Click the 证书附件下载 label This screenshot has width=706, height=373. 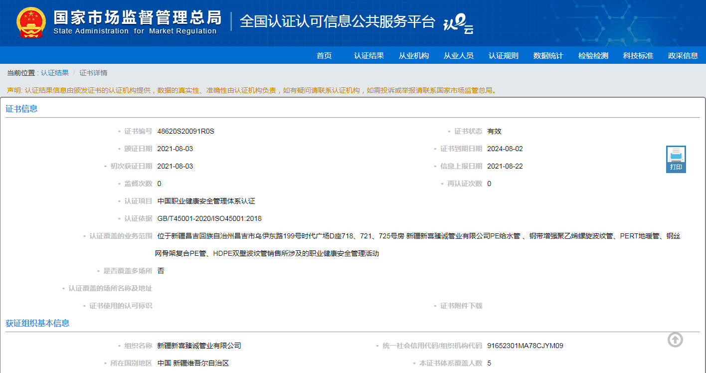(x=461, y=306)
